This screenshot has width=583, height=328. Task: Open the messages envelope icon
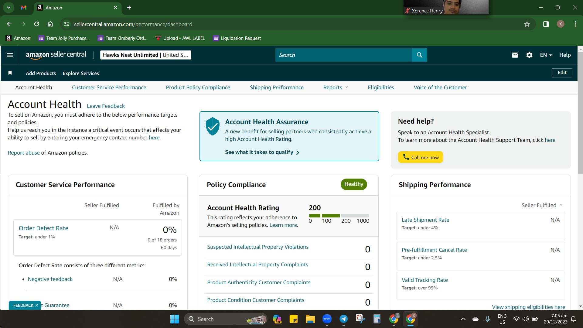[515, 55]
